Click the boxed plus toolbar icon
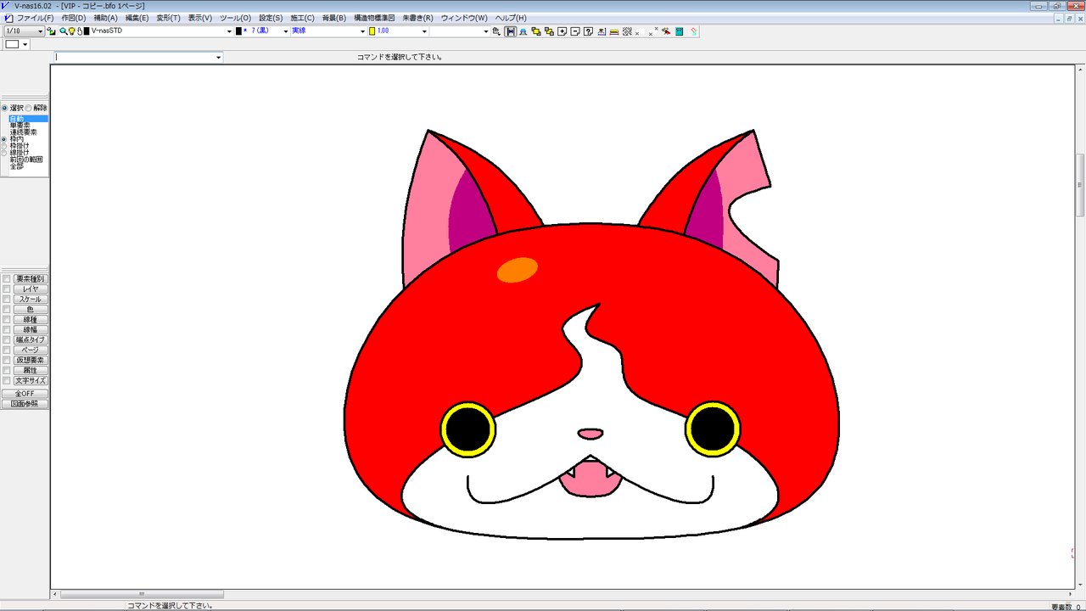Screen dimensions: 1086x611 pyautogui.click(x=562, y=31)
